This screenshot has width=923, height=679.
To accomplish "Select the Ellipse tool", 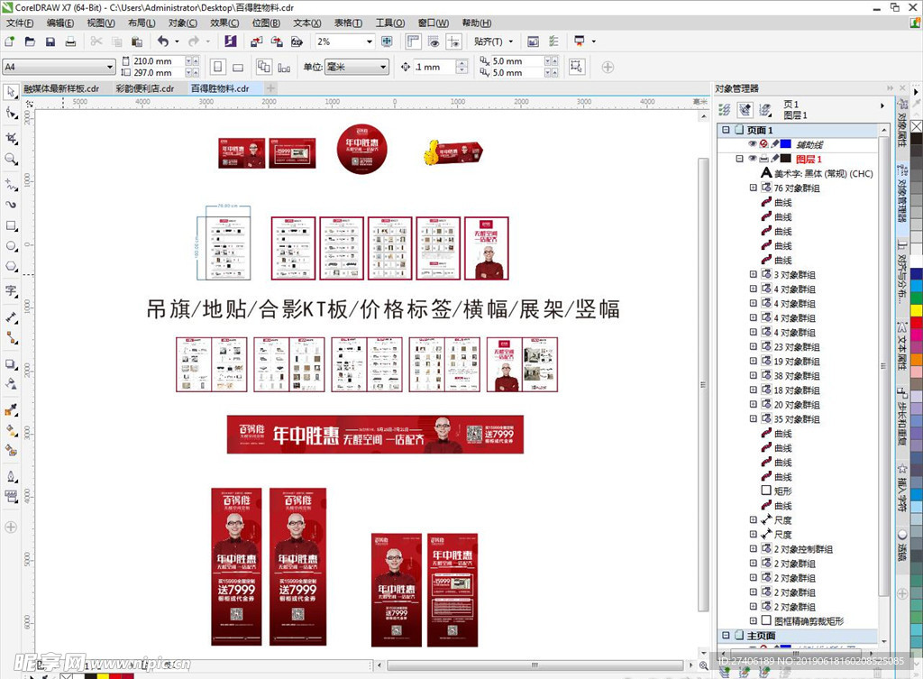I will pos(11,246).
